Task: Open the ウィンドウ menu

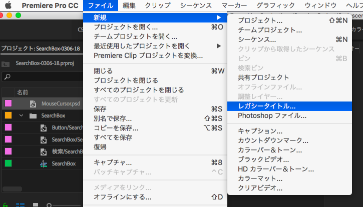Action: click(x=320, y=5)
